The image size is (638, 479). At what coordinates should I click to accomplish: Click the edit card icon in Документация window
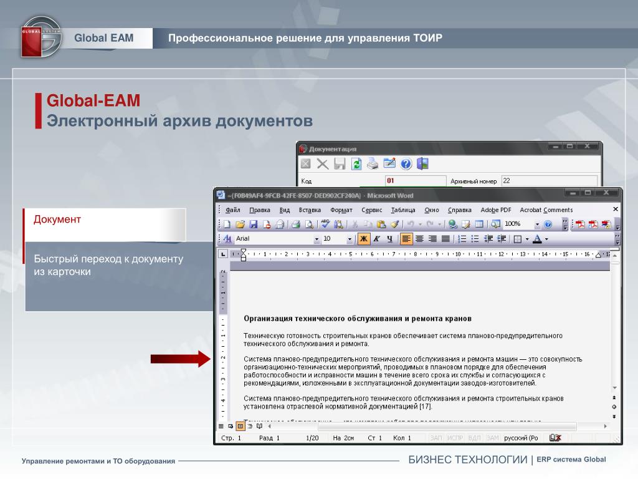[x=389, y=163]
